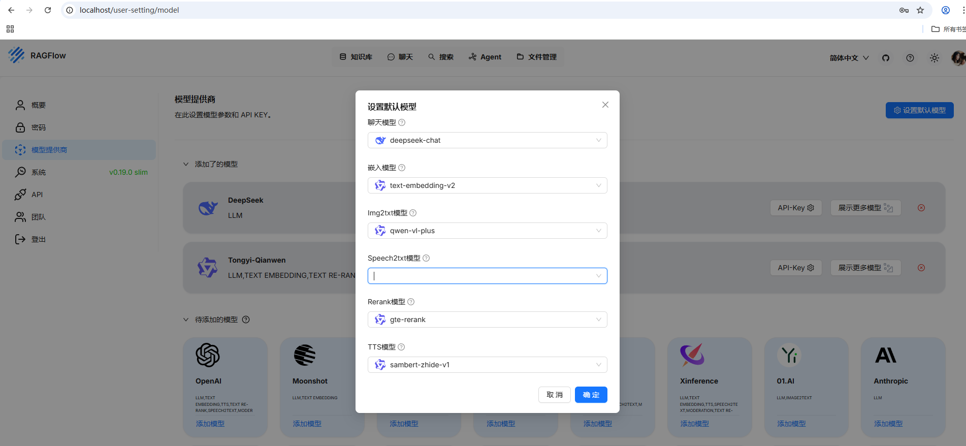The image size is (966, 446).
Task: Click help icon beside Img2txt模型 label
Action: [x=413, y=213]
